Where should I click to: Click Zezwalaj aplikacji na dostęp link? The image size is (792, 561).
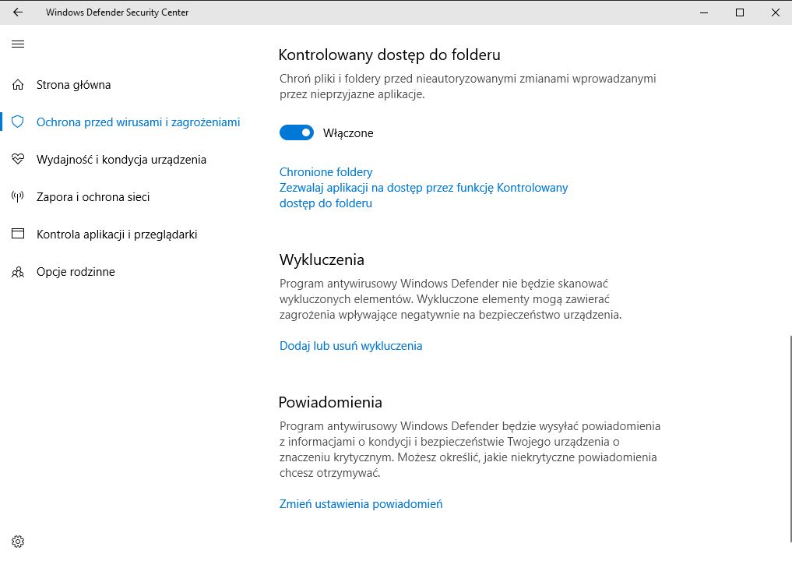pos(424,188)
